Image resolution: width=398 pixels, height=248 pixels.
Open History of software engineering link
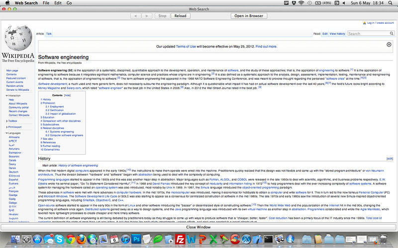click(78, 166)
